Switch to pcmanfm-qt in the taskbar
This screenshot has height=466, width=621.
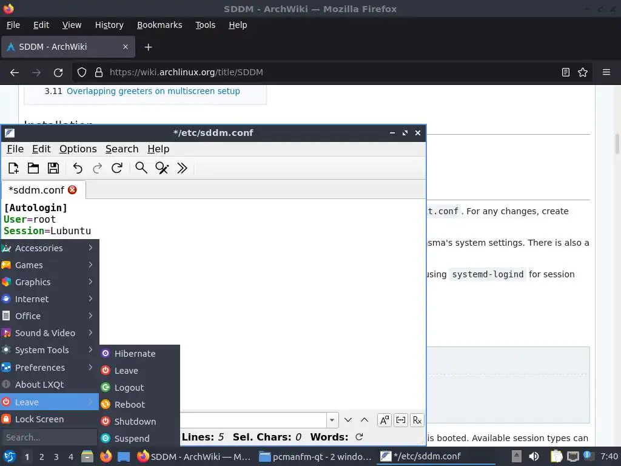[315, 456]
